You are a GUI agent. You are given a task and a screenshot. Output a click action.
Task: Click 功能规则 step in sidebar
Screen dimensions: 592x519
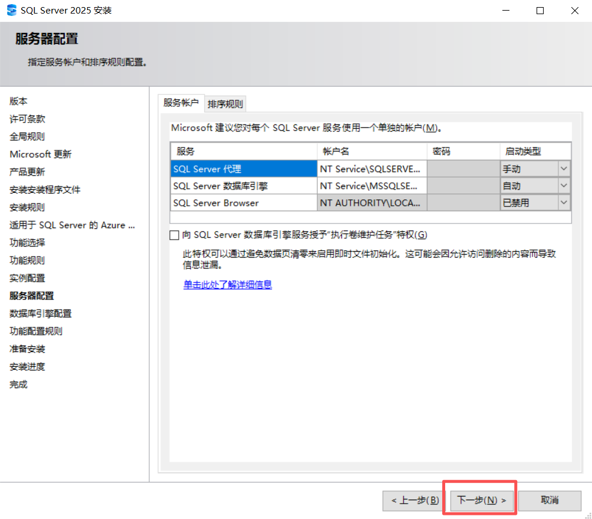tap(27, 260)
